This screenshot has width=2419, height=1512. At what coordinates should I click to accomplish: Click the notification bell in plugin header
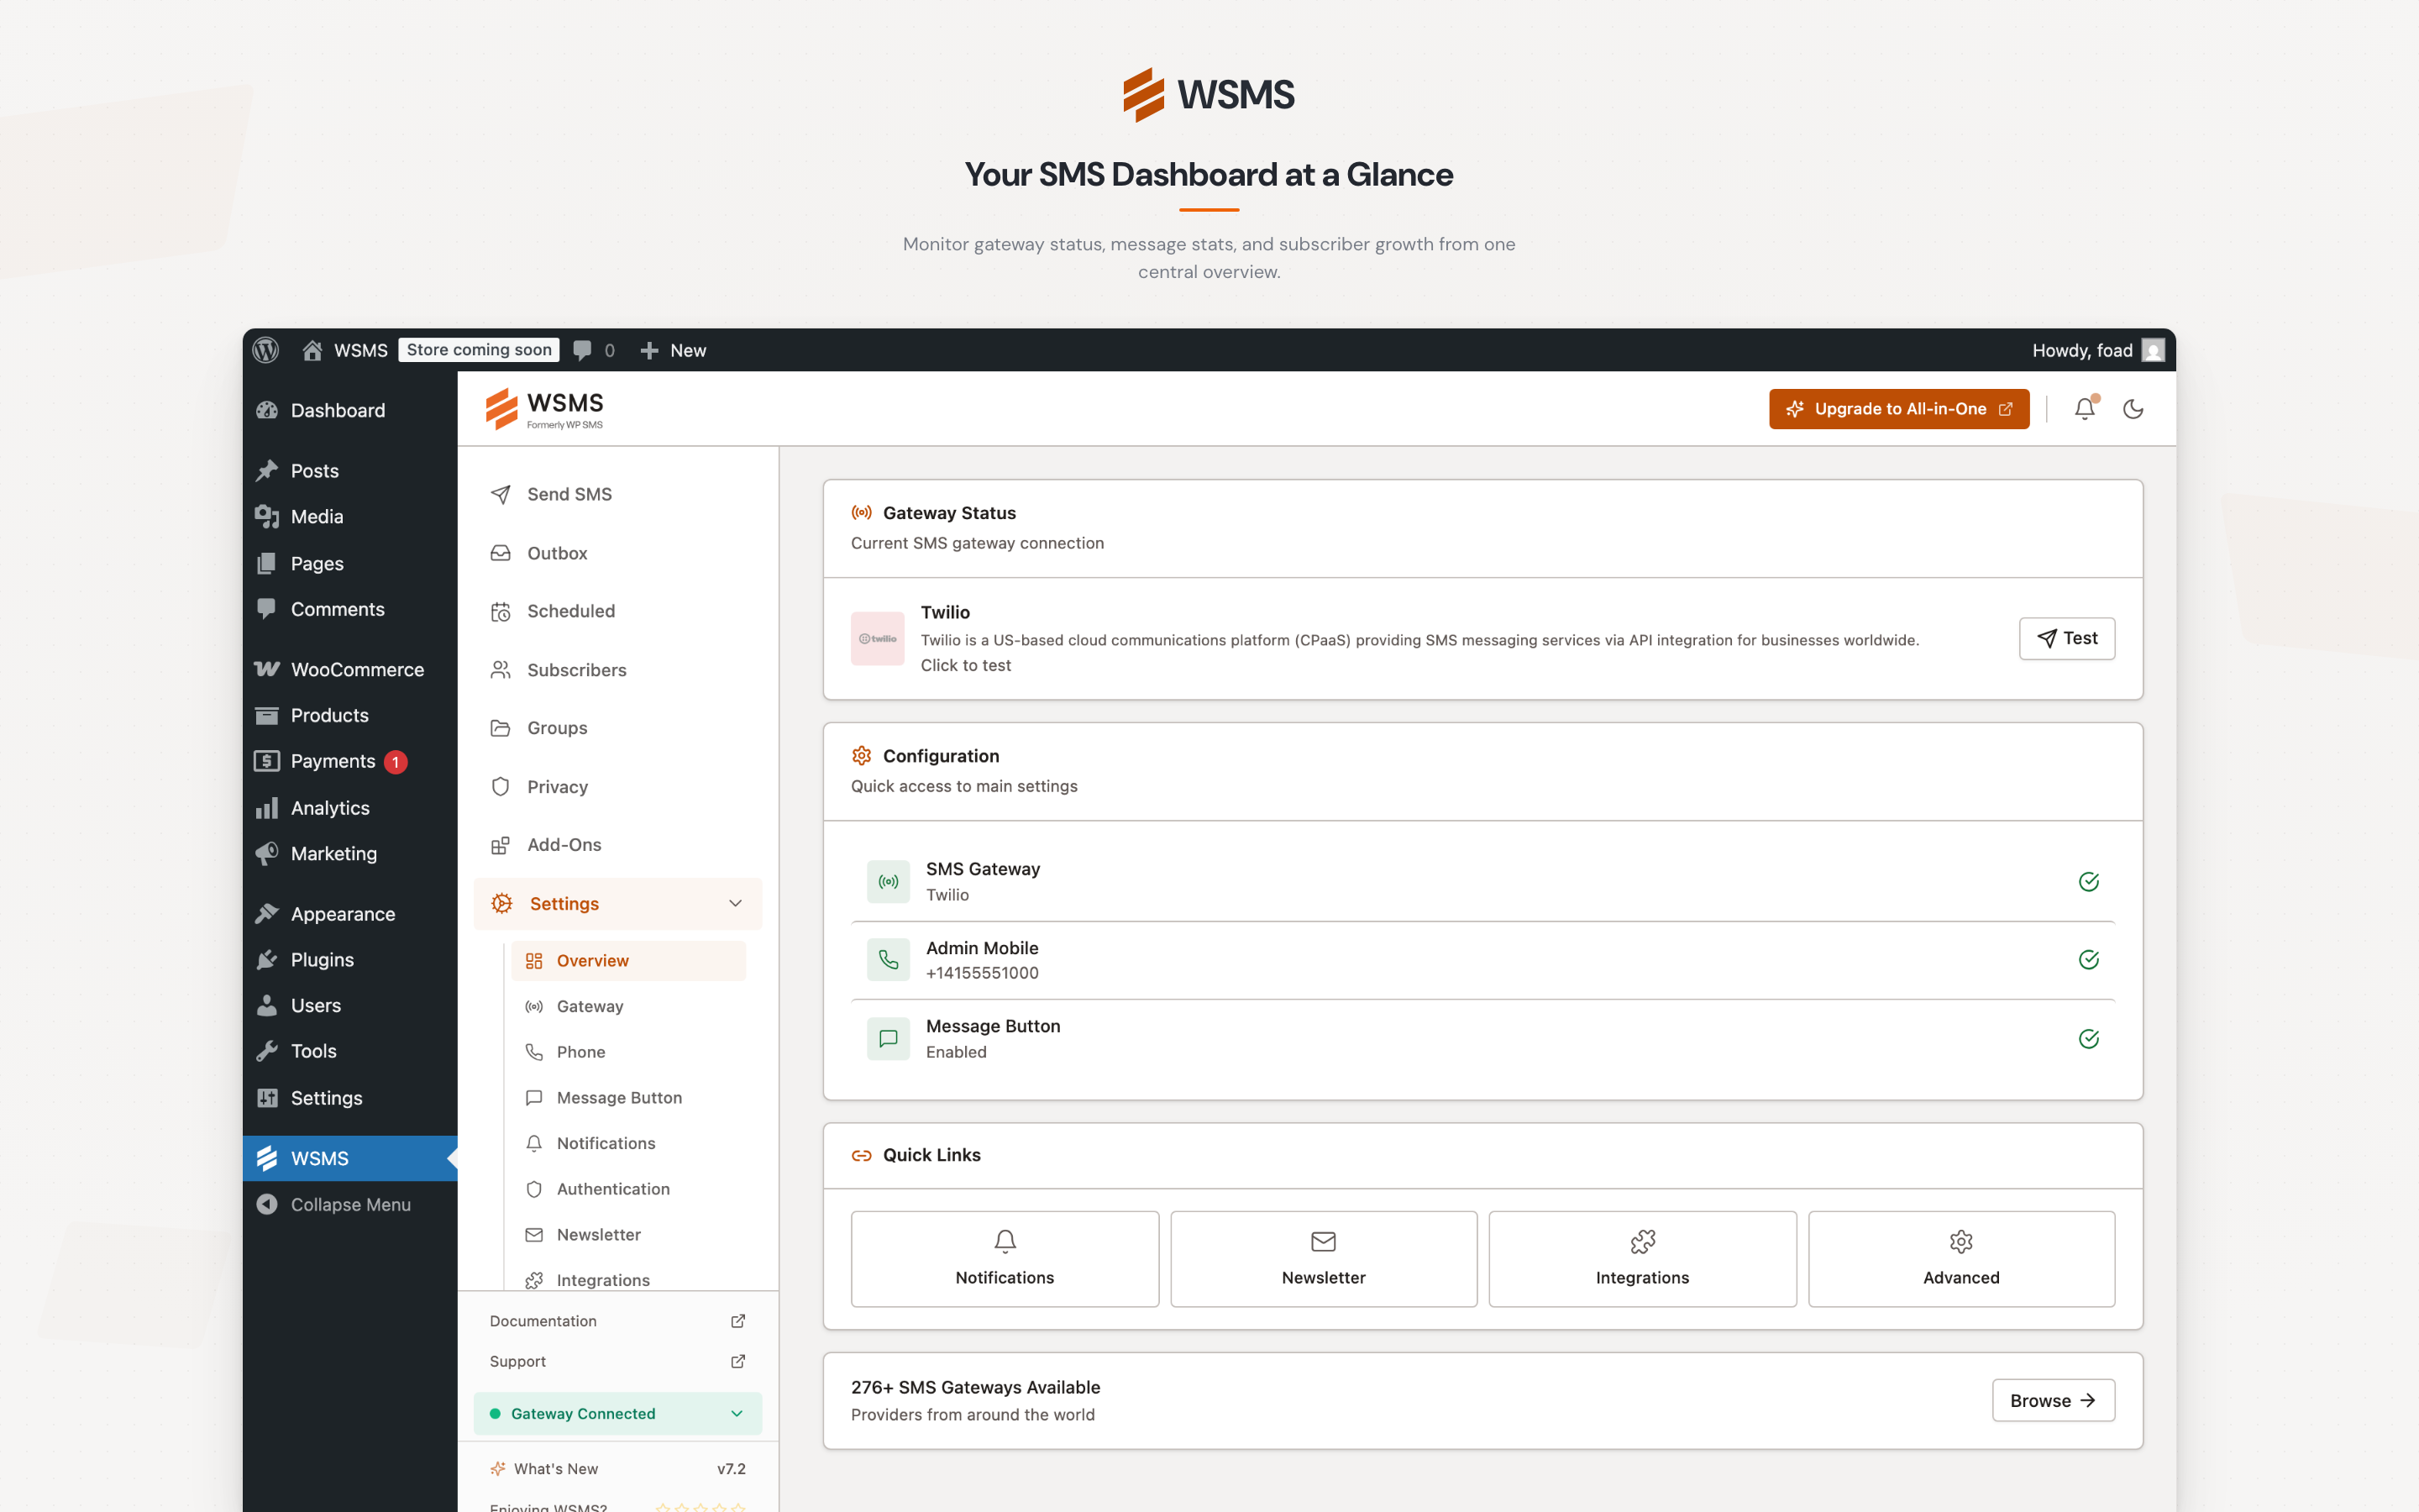(x=2084, y=408)
